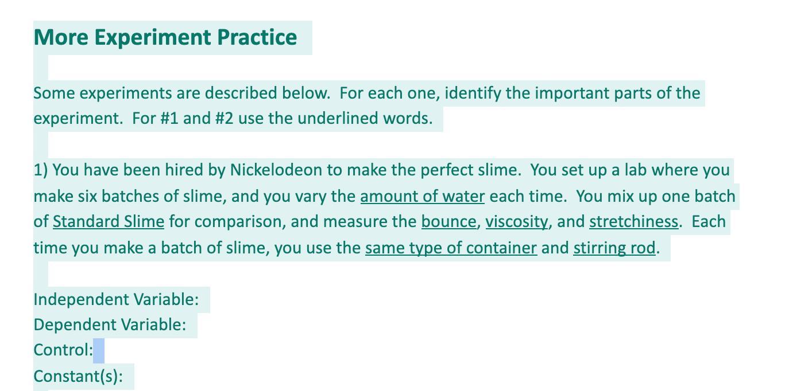Click the 'More Experiment Practice' heading

pyautogui.click(x=165, y=37)
